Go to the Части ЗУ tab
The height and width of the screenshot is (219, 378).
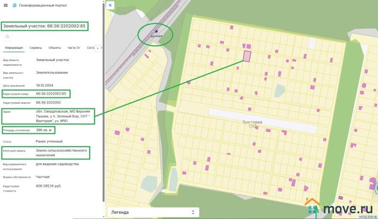coord(74,48)
